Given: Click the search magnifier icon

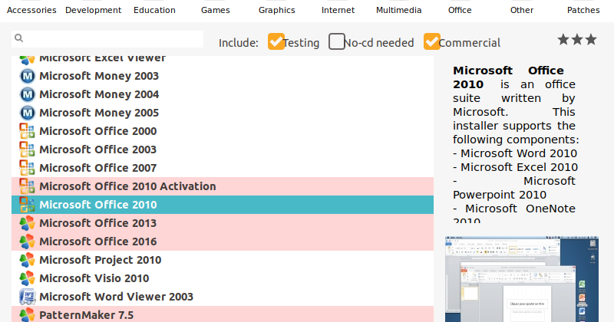Looking at the screenshot, I should [x=18, y=38].
